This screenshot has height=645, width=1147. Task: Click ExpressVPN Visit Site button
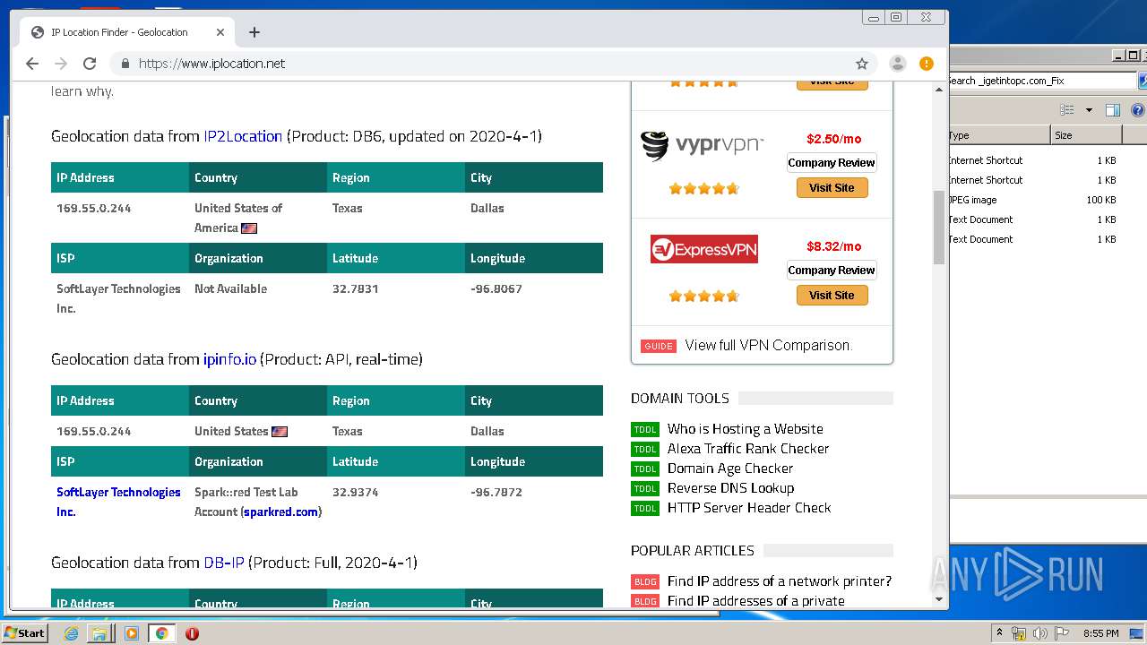pyautogui.click(x=832, y=296)
